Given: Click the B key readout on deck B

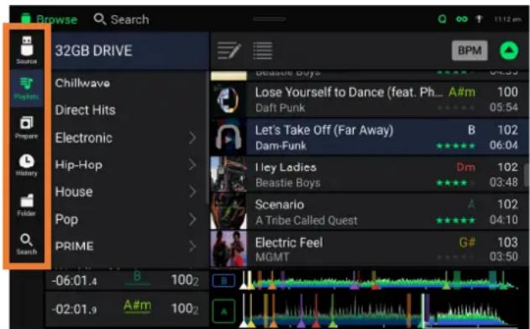Looking at the screenshot, I should pos(137,277).
